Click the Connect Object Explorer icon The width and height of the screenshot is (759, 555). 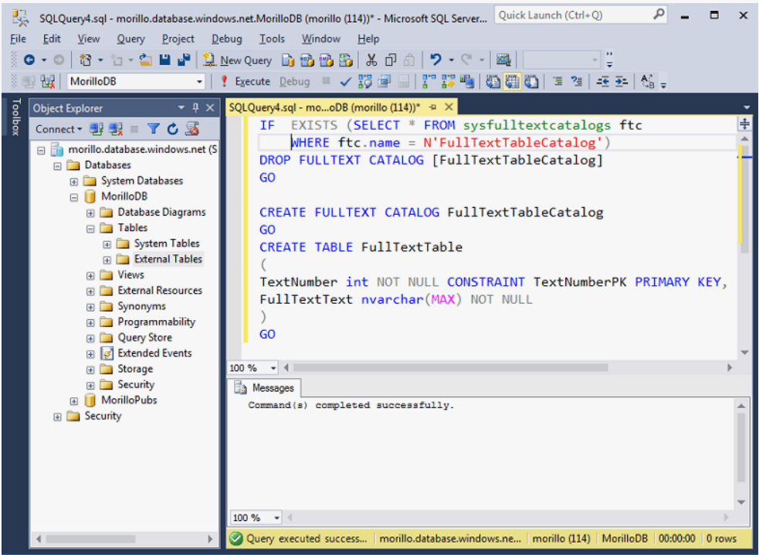click(x=97, y=129)
